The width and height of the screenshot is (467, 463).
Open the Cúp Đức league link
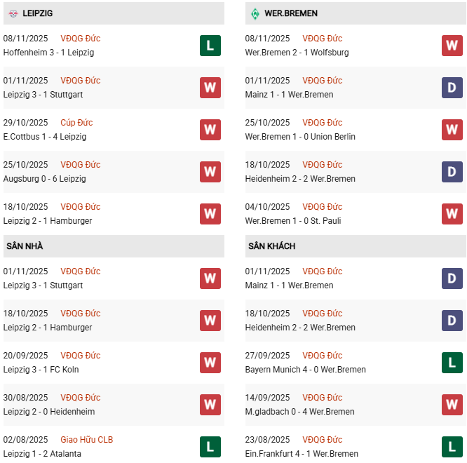(x=76, y=123)
